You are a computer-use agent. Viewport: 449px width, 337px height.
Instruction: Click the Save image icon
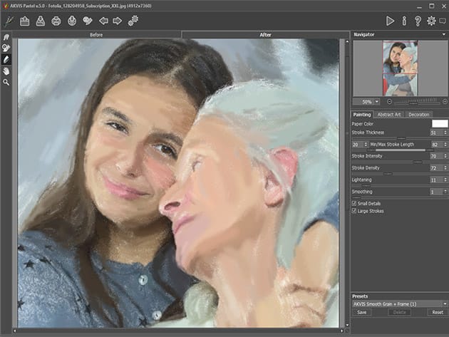click(x=41, y=21)
